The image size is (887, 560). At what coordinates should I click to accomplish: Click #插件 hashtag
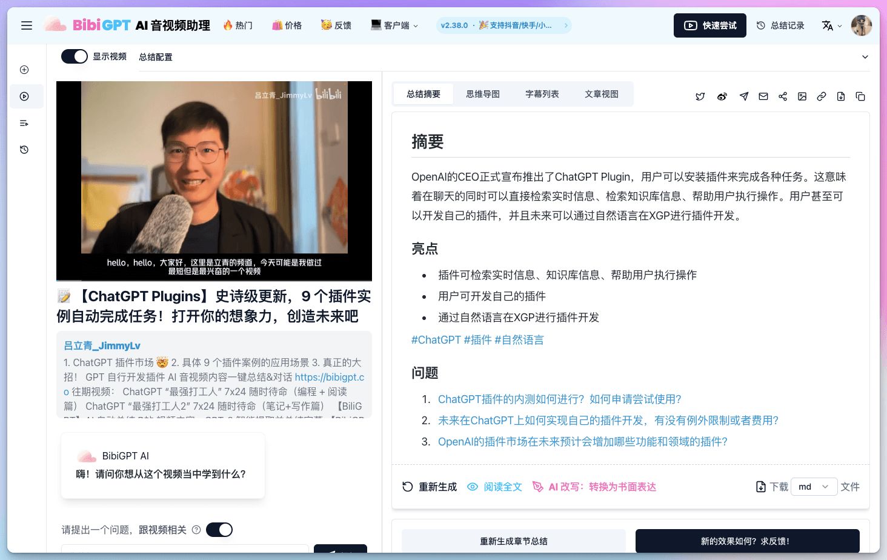(x=477, y=340)
